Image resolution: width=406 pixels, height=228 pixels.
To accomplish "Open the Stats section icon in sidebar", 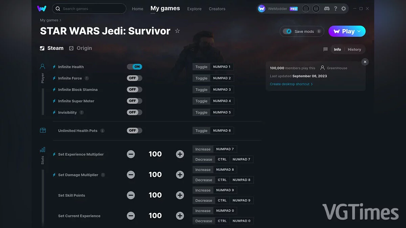I will coord(42,149).
